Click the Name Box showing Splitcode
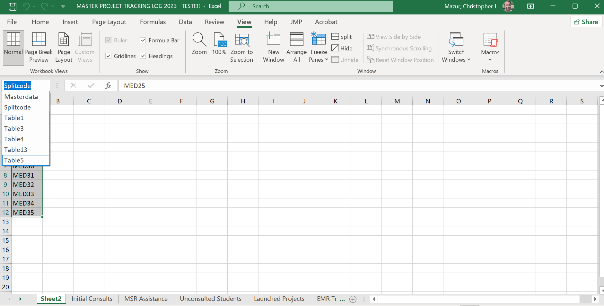Screen dimensions: 604x306 coord(26,86)
